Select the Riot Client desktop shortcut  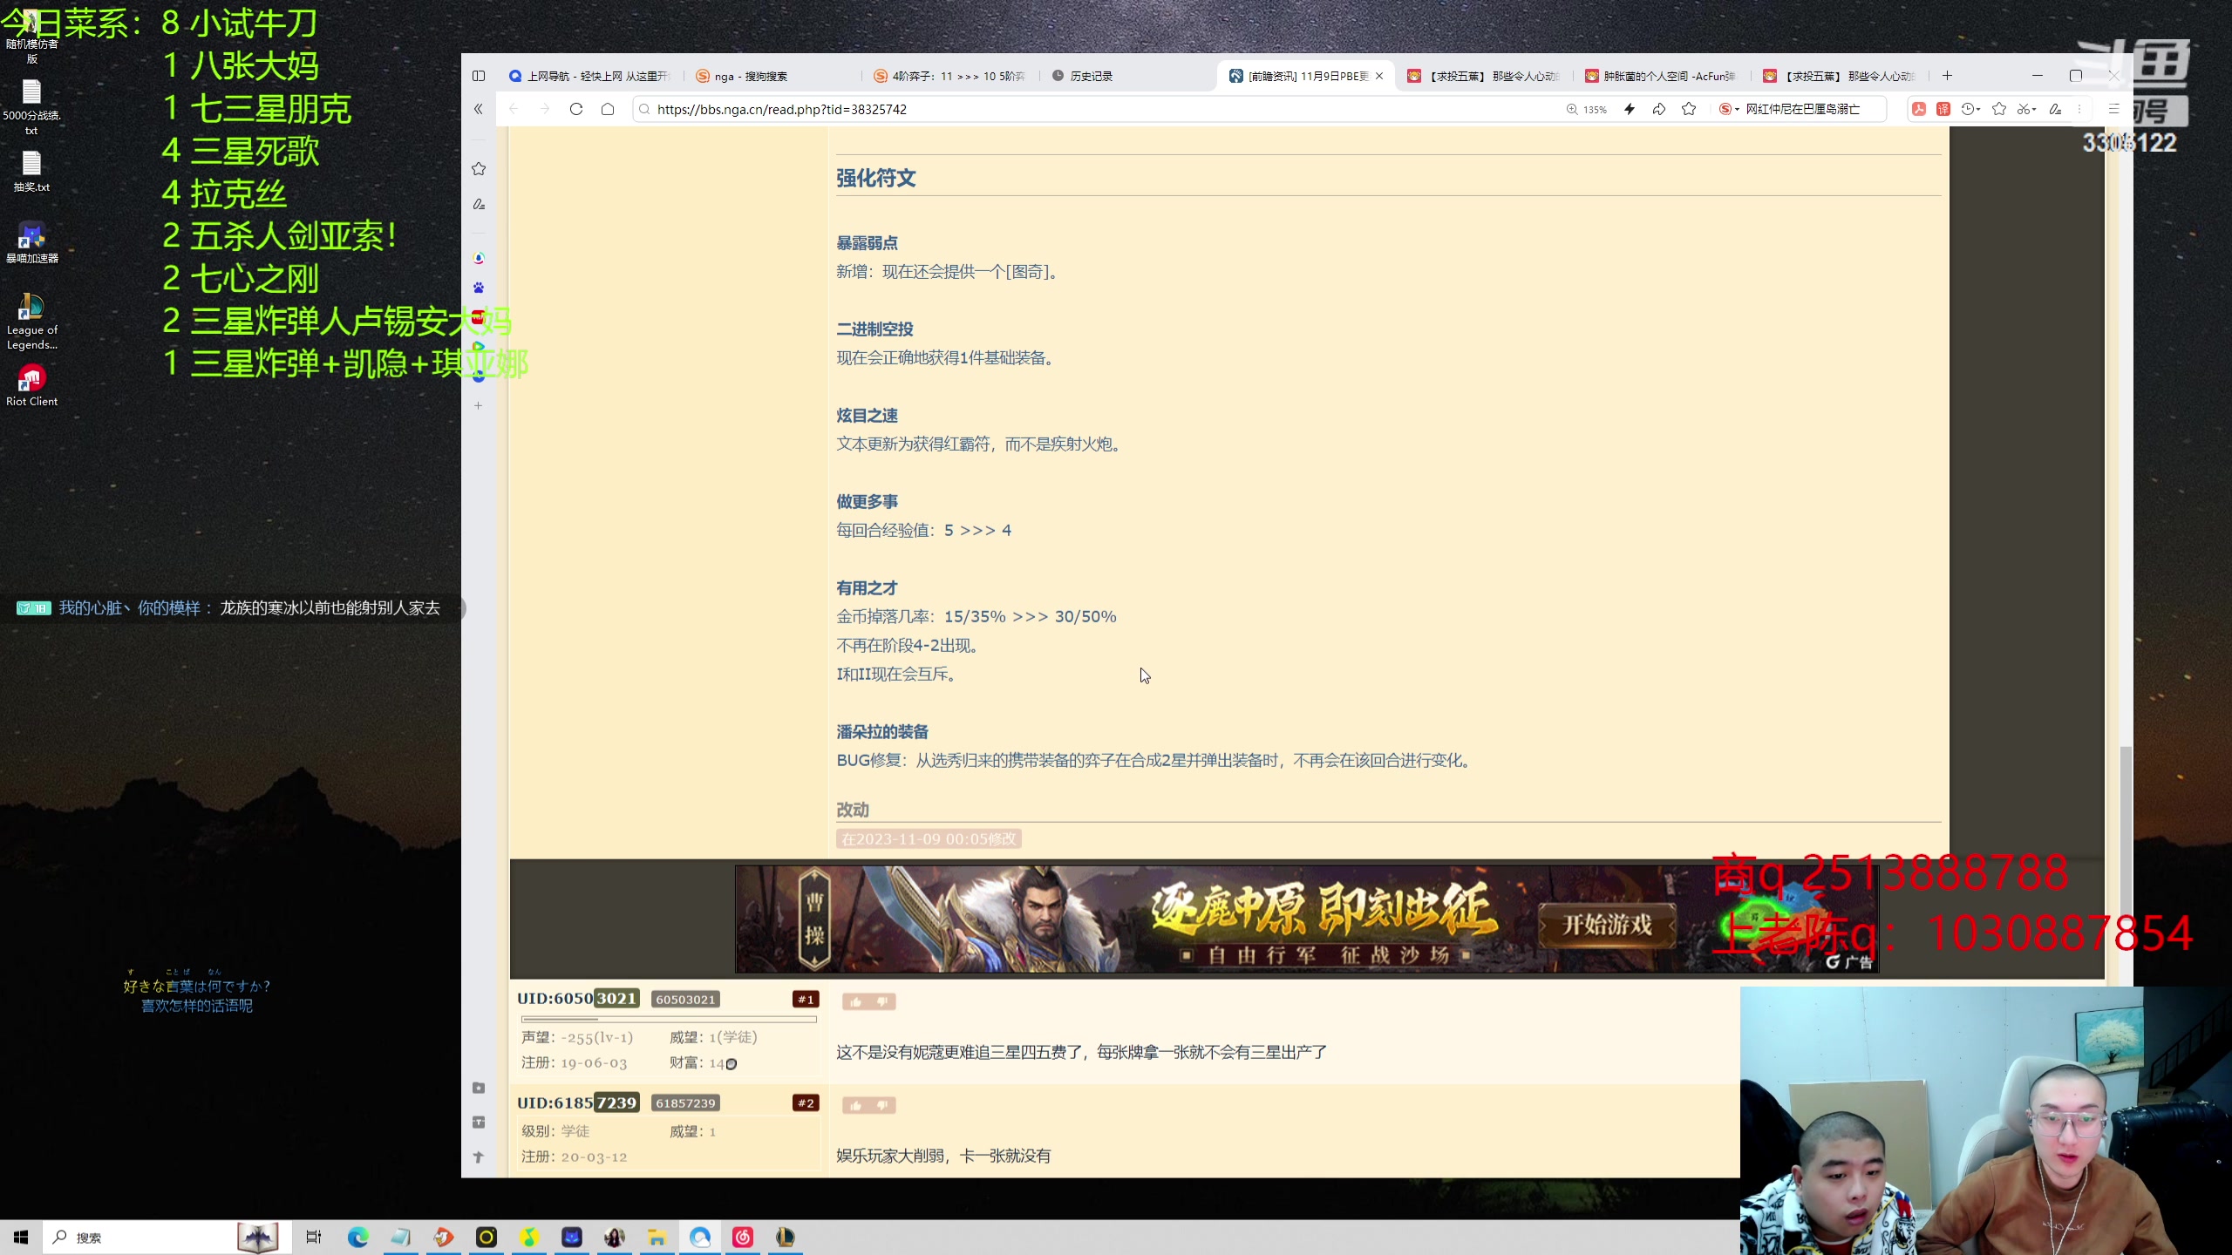coord(31,385)
